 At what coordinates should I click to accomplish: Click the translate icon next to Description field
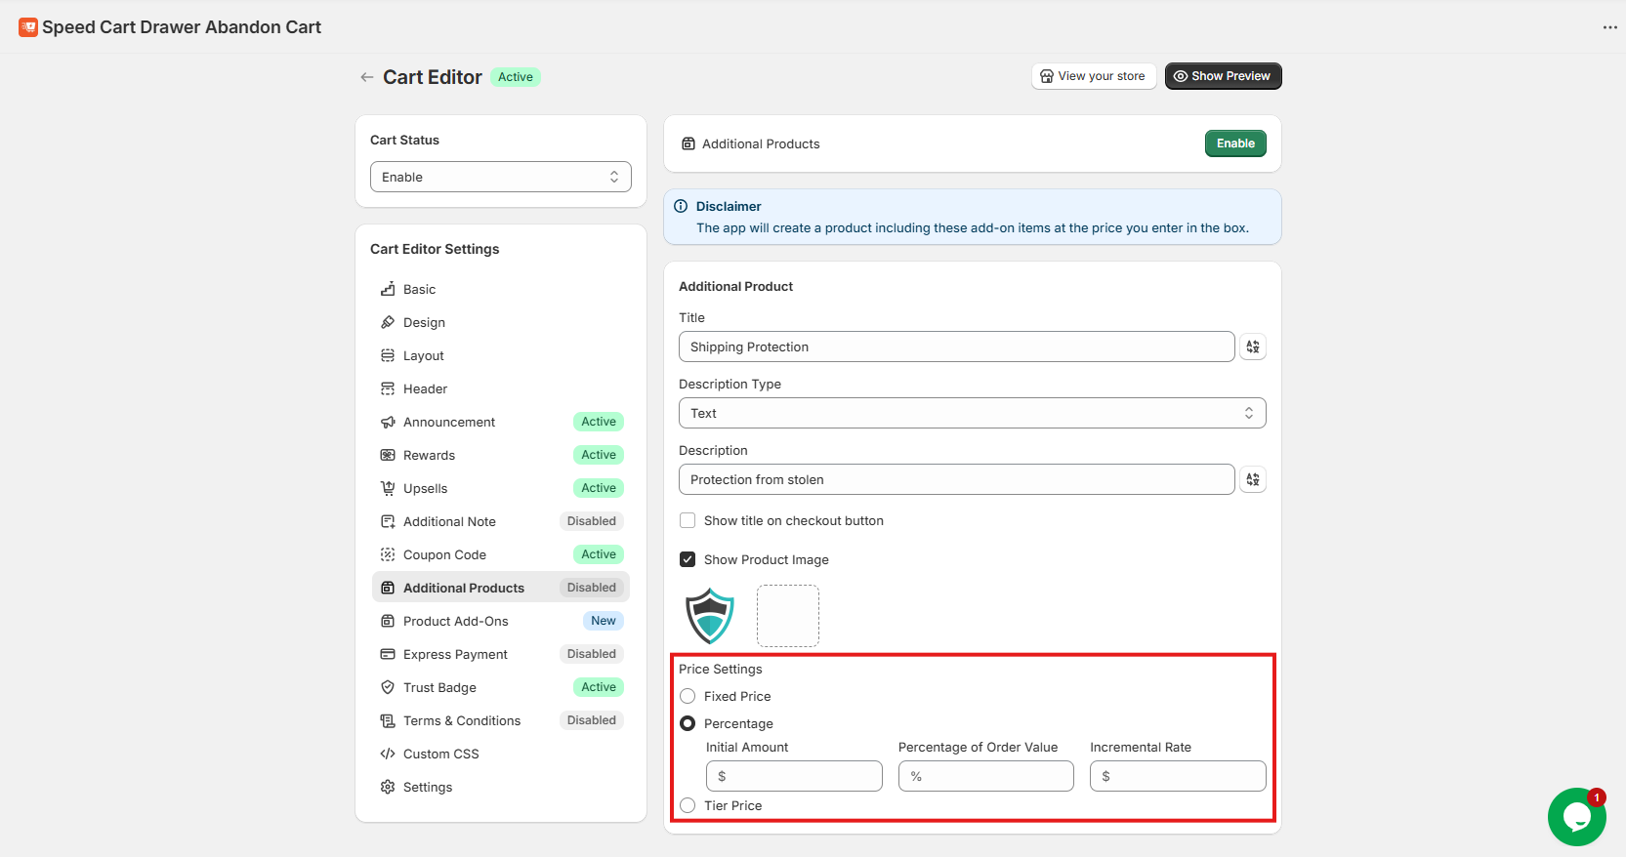[1253, 479]
